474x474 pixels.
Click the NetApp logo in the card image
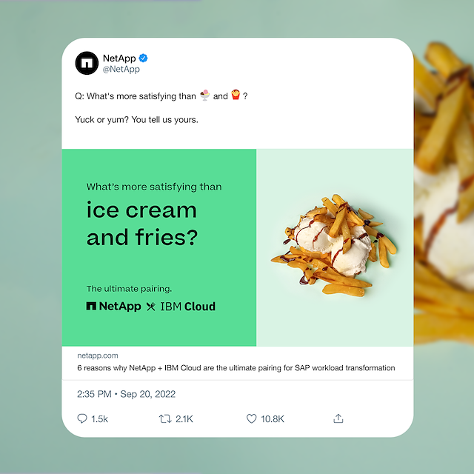point(113,306)
